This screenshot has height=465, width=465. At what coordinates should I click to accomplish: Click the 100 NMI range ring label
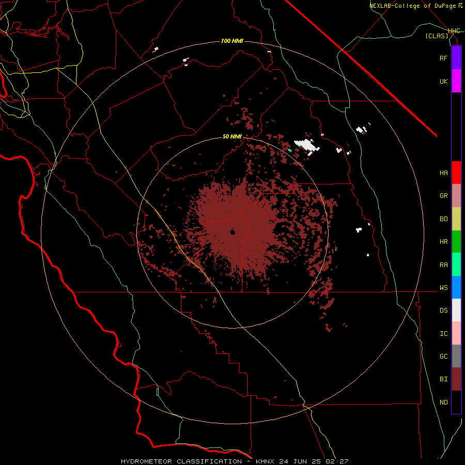[232, 41]
